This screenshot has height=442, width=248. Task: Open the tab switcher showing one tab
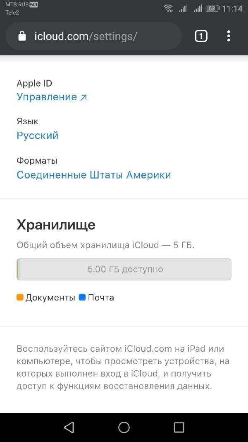(201, 36)
